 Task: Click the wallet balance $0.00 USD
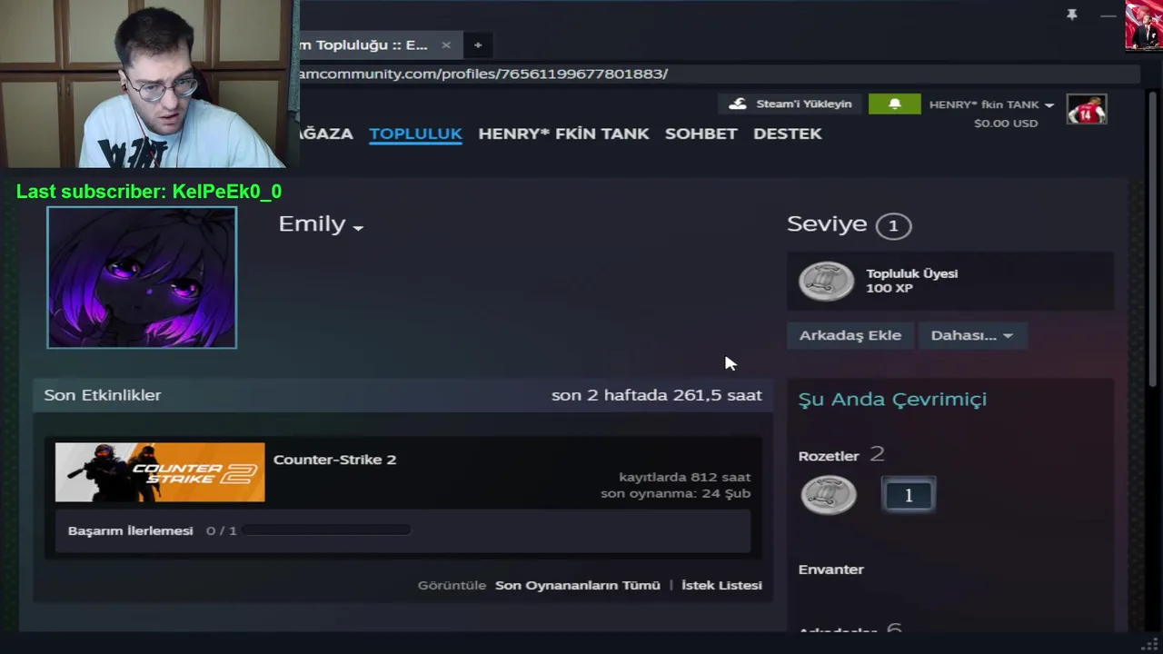tap(1006, 124)
